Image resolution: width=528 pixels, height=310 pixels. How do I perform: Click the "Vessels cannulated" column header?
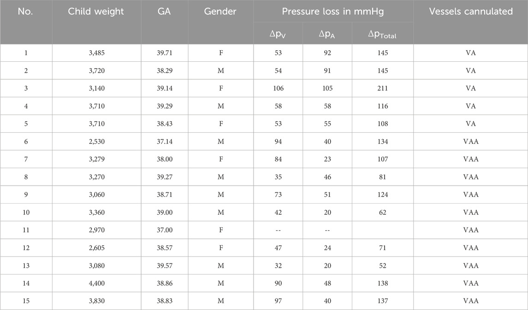(x=470, y=12)
